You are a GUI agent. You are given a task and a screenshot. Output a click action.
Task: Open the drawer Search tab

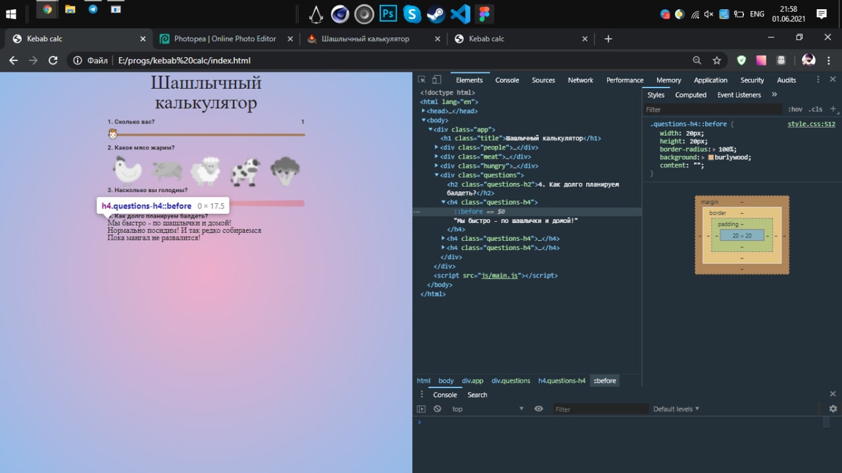478,395
